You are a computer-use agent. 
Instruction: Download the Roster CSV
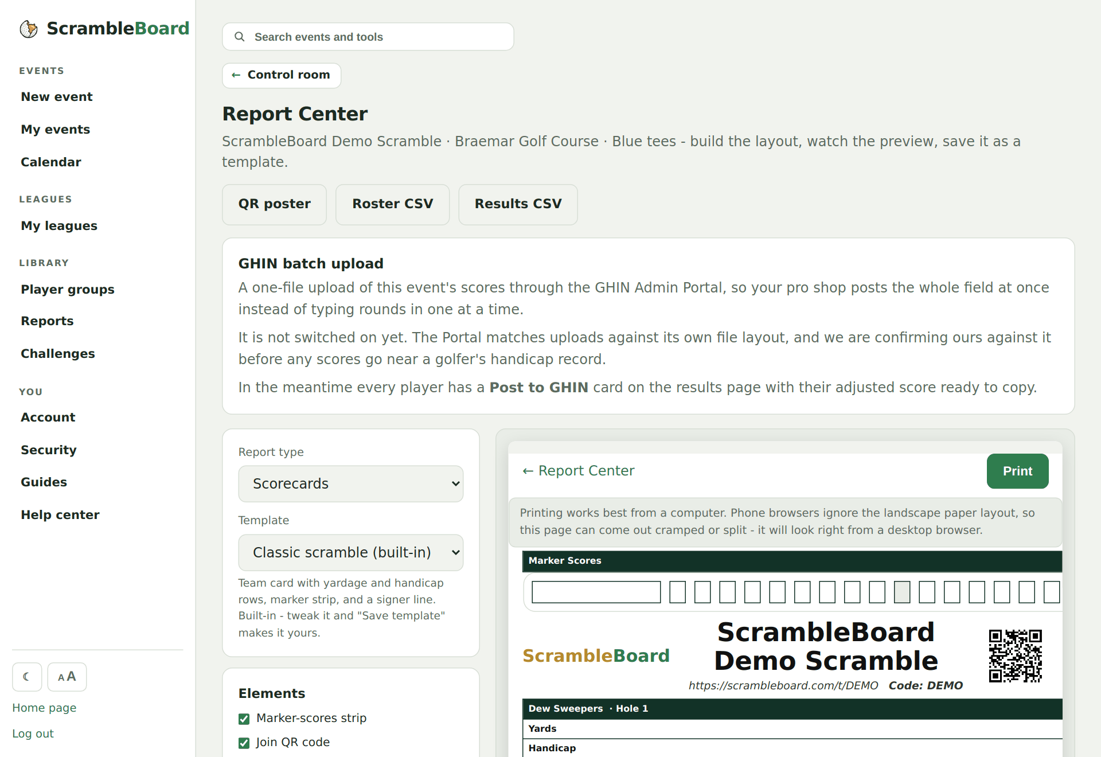393,204
